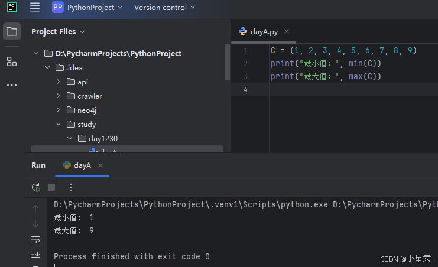Viewport: 438px width, 267px height.
Task: Close the dayA.py editor tab
Action: pyautogui.click(x=287, y=31)
